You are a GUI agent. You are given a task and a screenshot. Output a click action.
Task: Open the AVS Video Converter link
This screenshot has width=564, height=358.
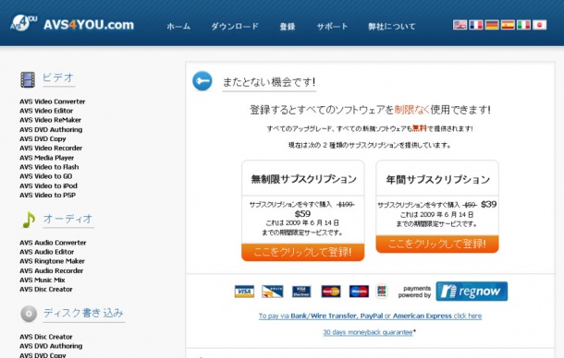53,101
